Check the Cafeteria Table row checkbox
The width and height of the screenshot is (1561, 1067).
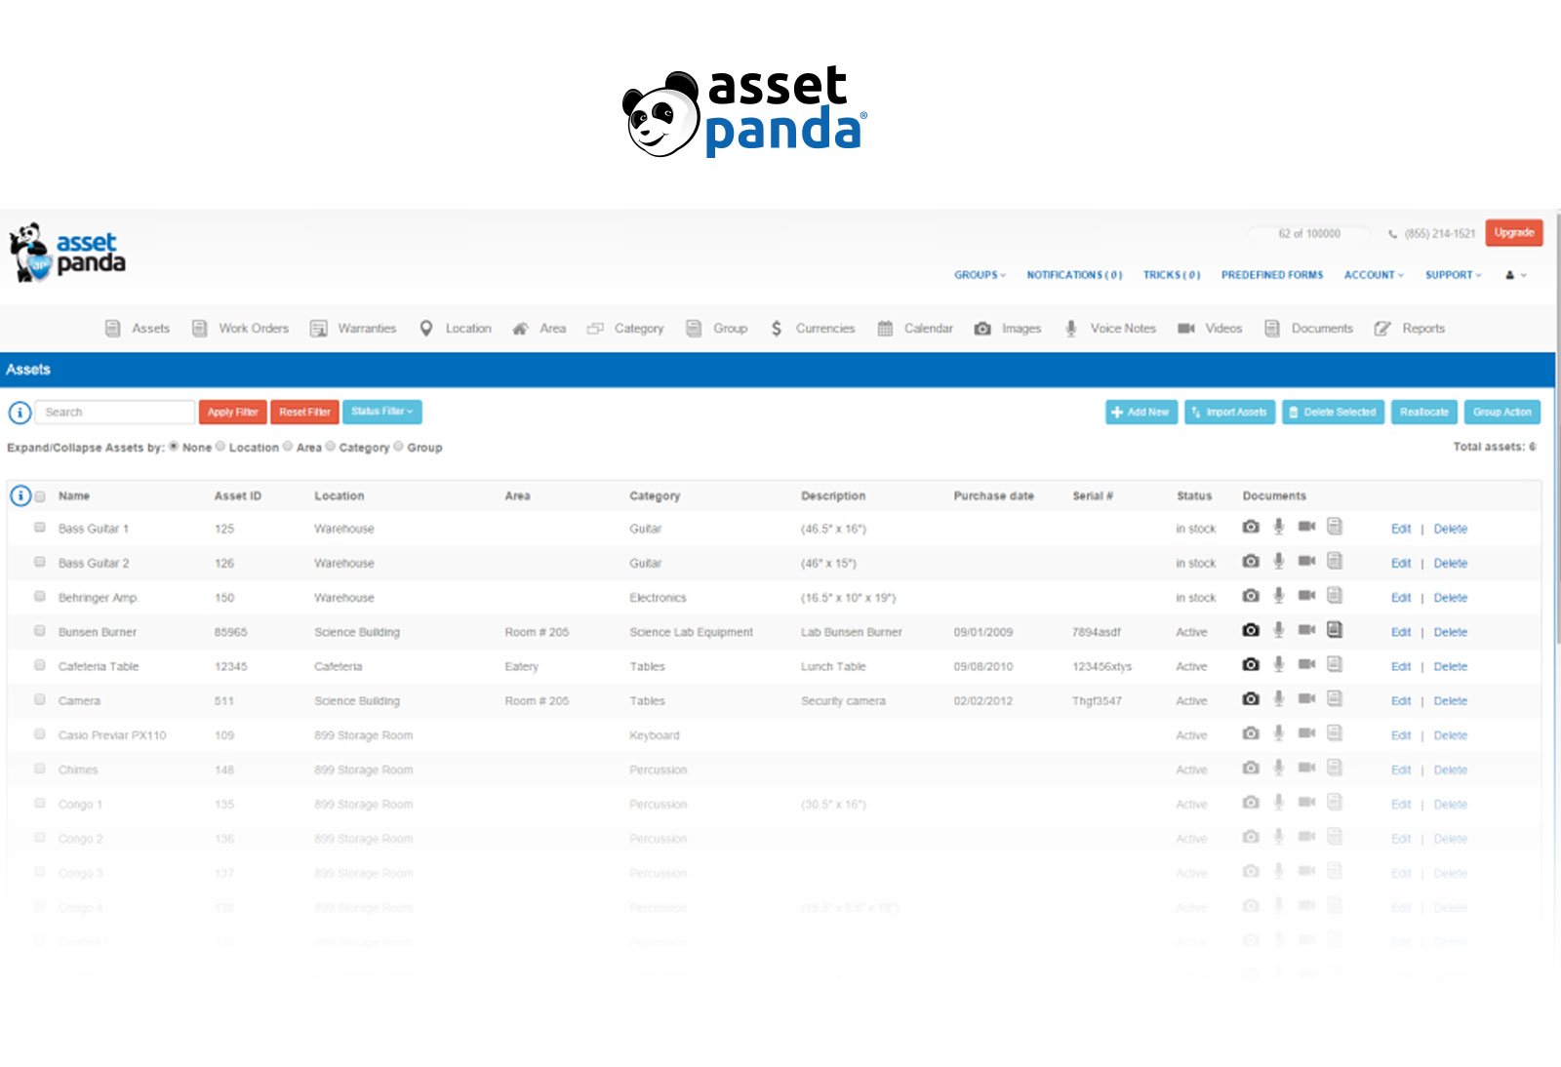click(40, 665)
